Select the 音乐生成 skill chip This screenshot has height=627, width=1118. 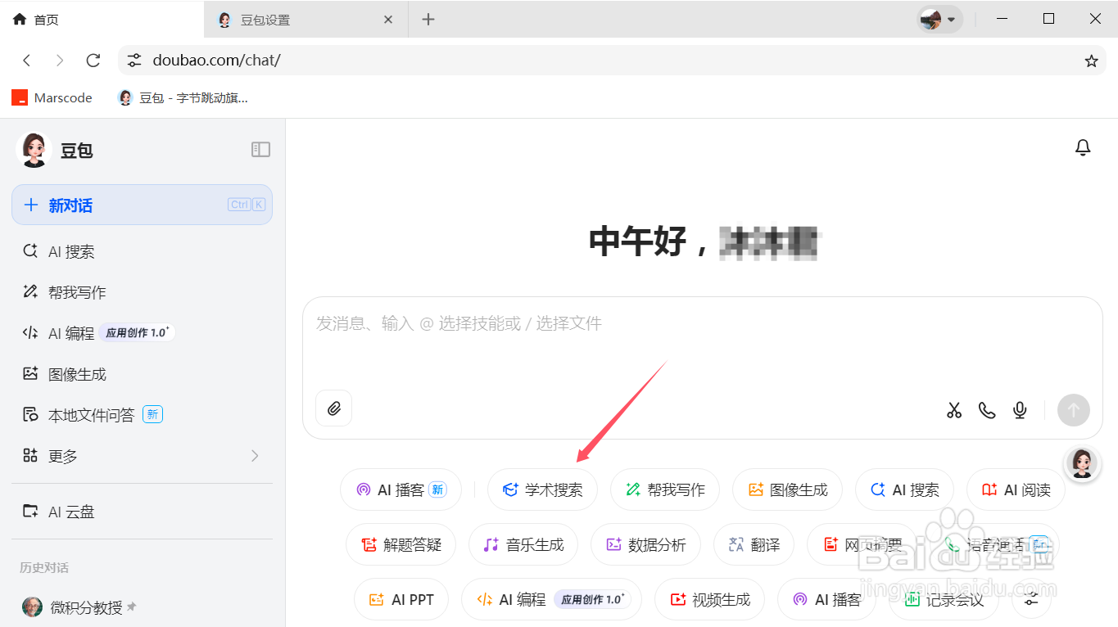click(x=523, y=544)
